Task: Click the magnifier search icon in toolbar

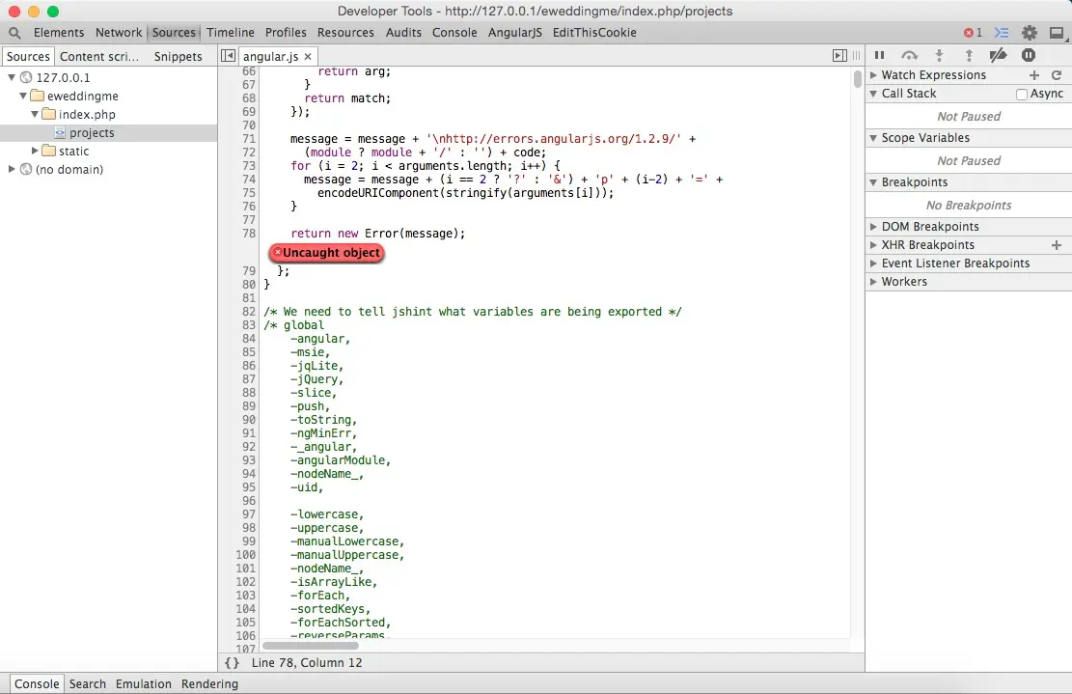Action: pyautogui.click(x=14, y=33)
